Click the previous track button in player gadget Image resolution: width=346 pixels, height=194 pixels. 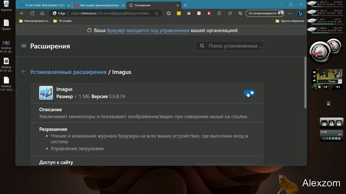click(325, 87)
